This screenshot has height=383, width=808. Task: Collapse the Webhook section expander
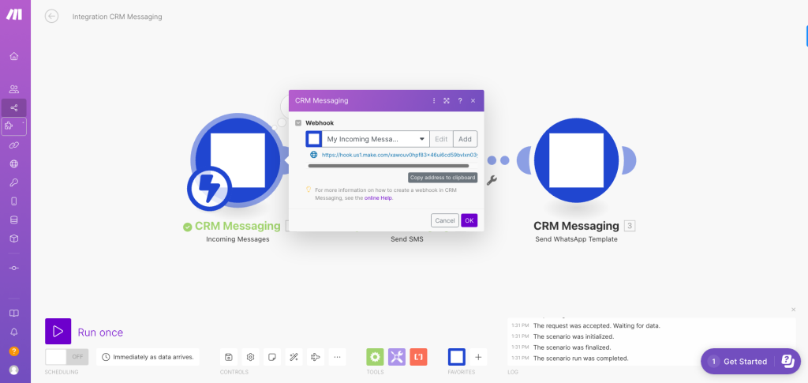pyautogui.click(x=297, y=123)
